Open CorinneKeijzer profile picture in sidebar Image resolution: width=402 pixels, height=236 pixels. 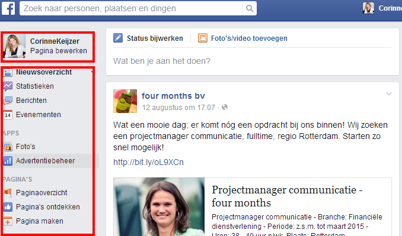coord(14,46)
